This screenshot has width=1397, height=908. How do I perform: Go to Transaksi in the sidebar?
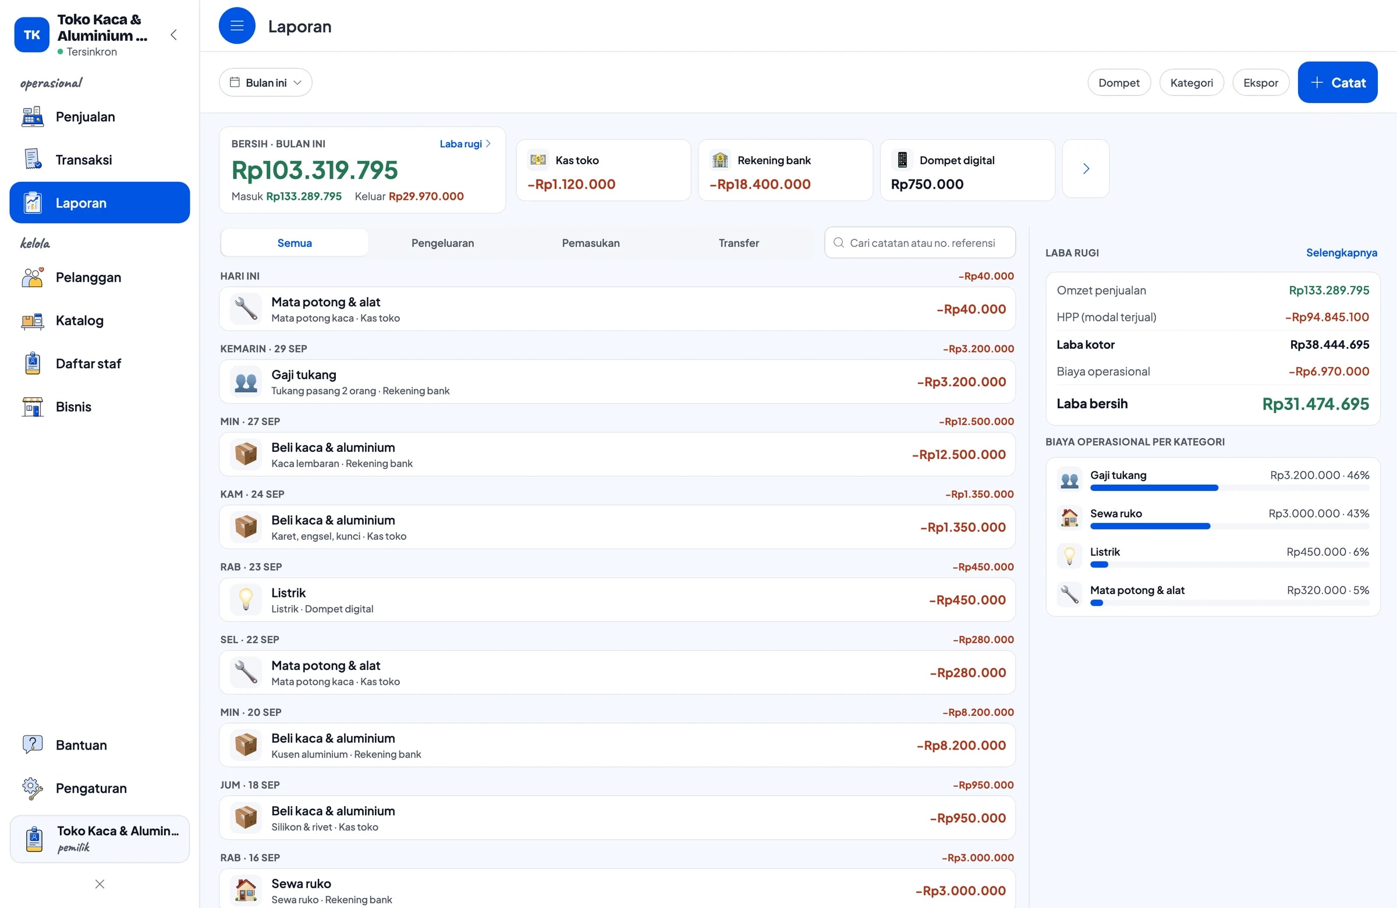tap(100, 160)
